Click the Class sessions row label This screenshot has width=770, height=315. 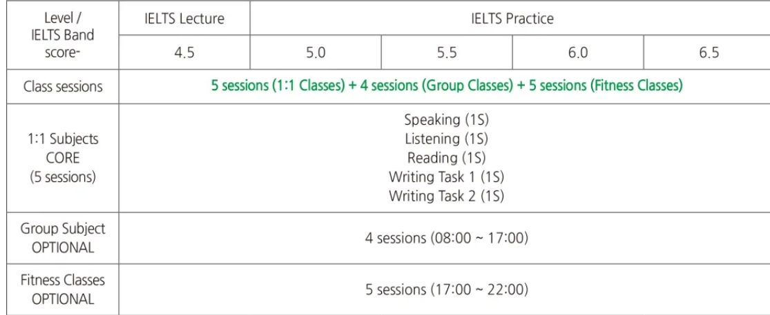click(62, 87)
